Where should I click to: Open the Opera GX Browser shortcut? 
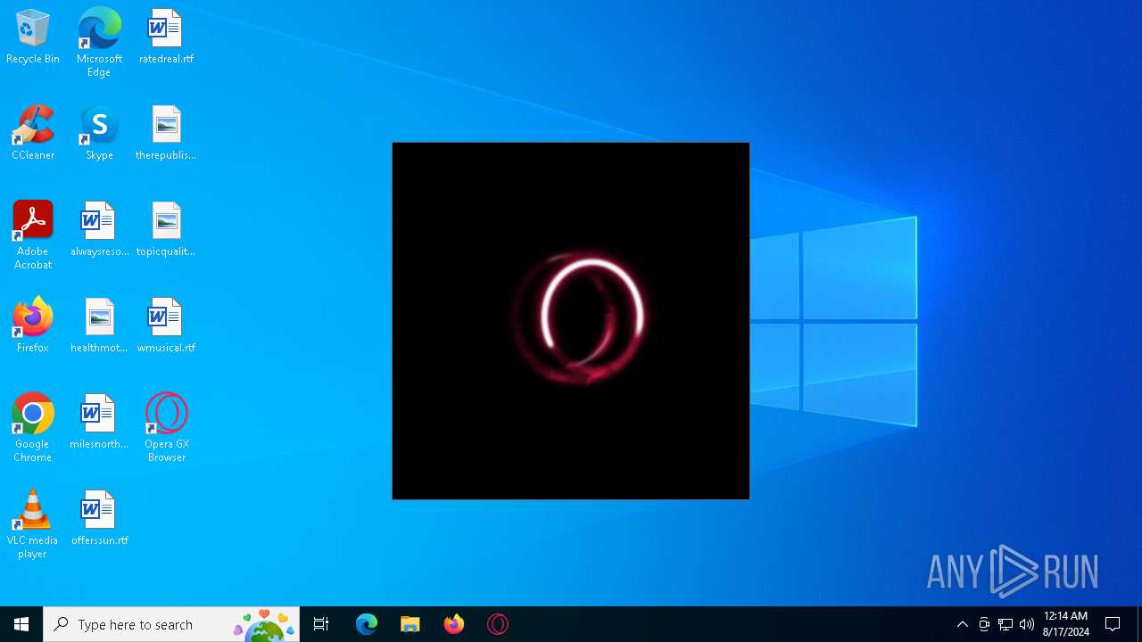pyautogui.click(x=166, y=428)
